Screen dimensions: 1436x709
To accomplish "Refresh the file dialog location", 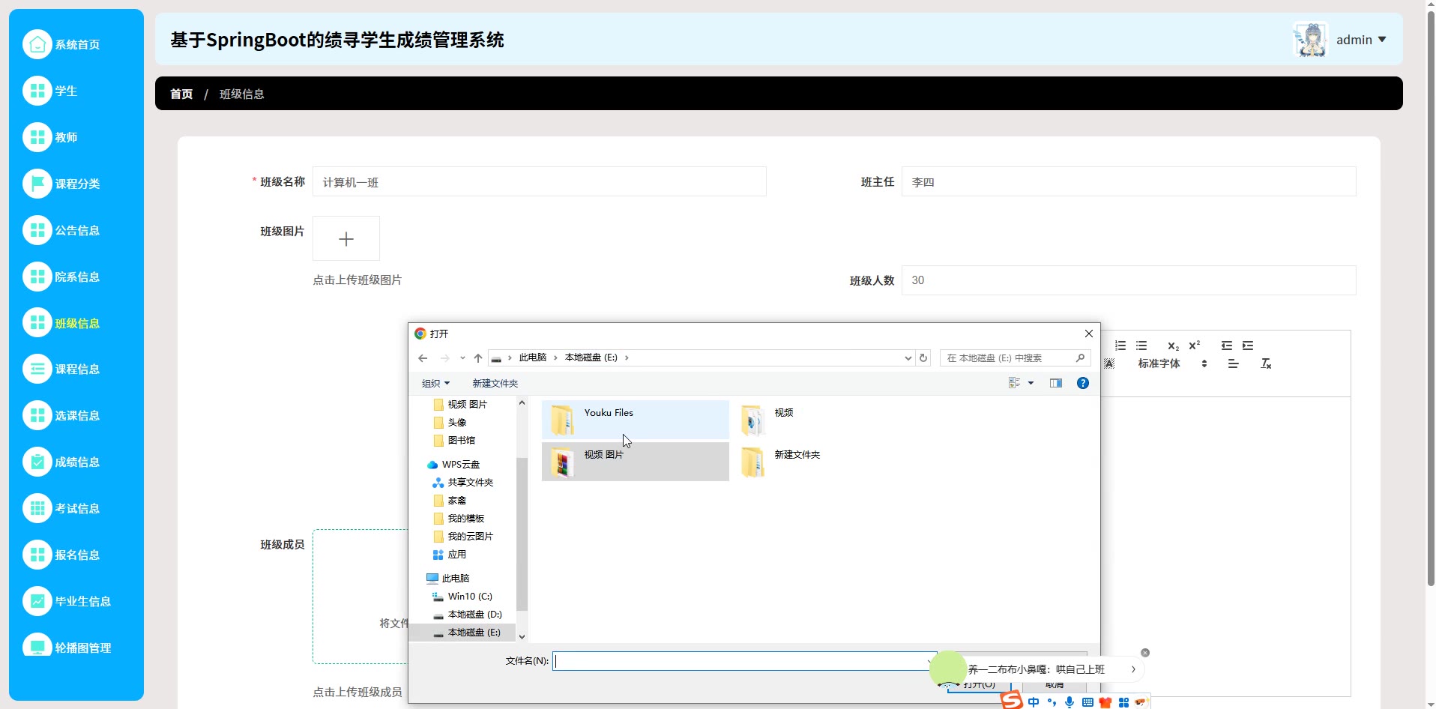I will [923, 358].
